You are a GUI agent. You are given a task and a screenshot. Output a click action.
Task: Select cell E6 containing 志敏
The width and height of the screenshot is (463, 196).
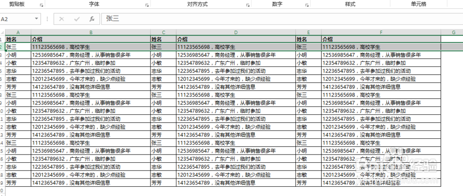[308, 79]
